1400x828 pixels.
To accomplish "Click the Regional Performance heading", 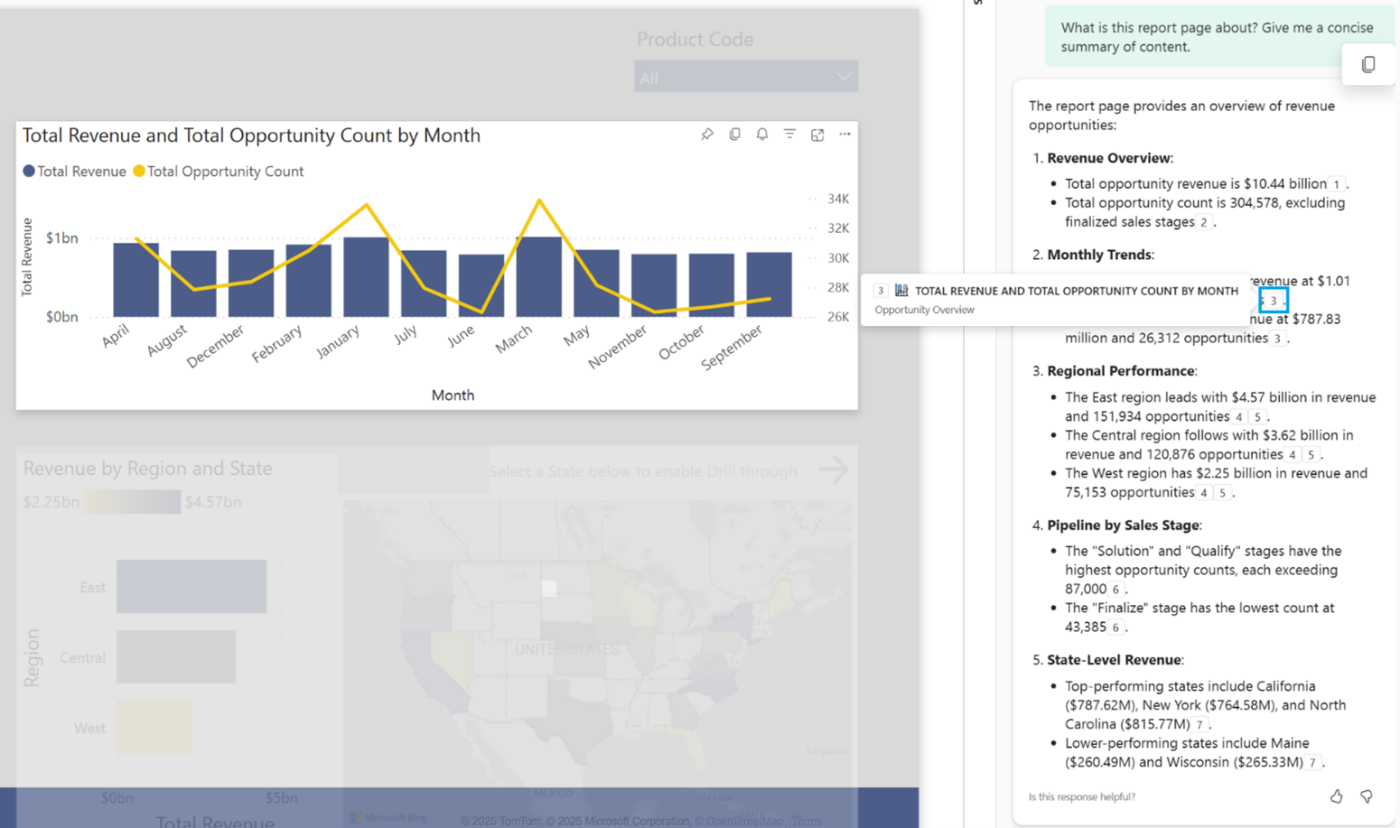I will click(1122, 371).
